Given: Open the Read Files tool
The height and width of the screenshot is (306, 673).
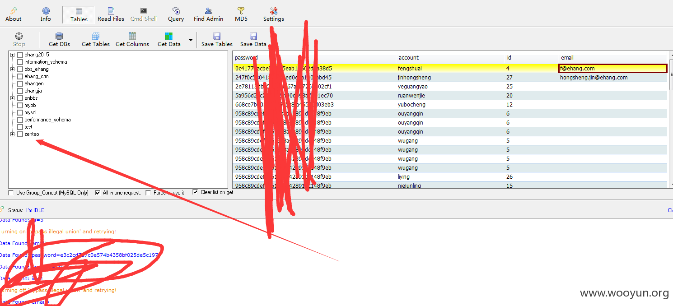Looking at the screenshot, I should (x=111, y=14).
